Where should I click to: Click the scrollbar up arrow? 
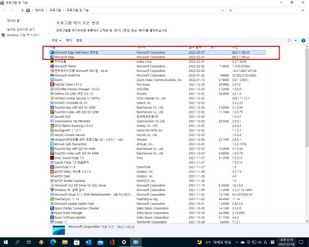click(307, 47)
